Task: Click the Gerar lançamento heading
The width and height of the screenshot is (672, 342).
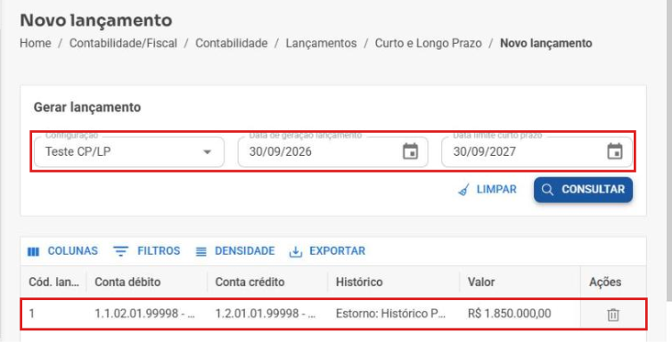Action: pyautogui.click(x=87, y=107)
